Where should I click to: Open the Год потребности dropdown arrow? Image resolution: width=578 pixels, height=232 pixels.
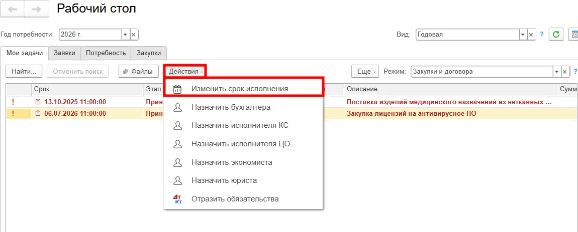pyautogui.click(x=125, y=35)
